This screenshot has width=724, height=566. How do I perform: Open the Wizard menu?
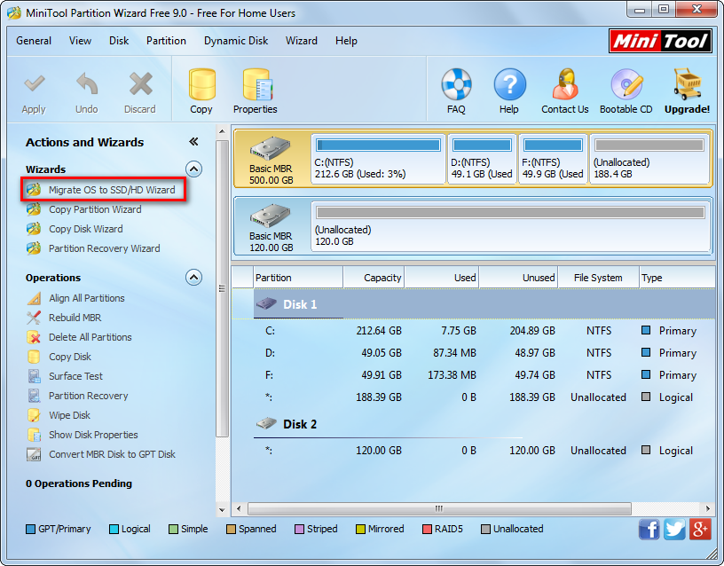pyautogui.click(x=302, y=41)
